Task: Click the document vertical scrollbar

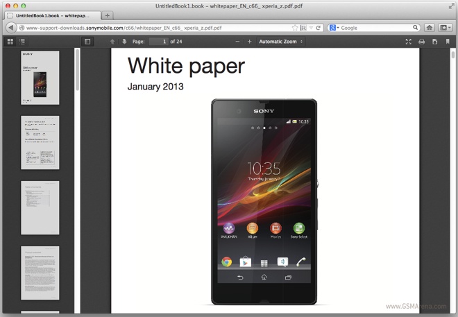Action: coord(453,55)
